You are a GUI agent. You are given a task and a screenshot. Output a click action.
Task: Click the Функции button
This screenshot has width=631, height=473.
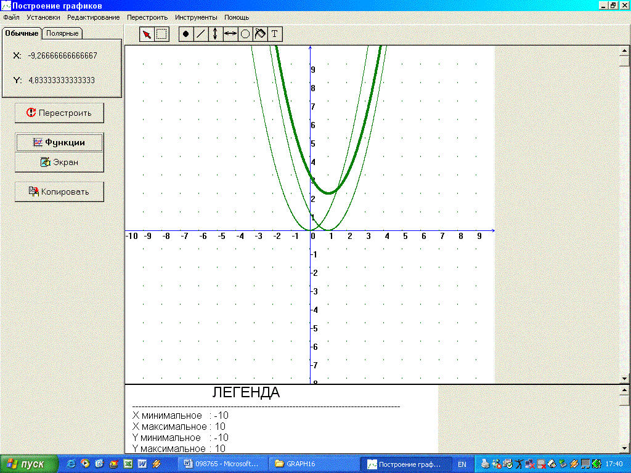pyautogui.click(x=59, y=142)
